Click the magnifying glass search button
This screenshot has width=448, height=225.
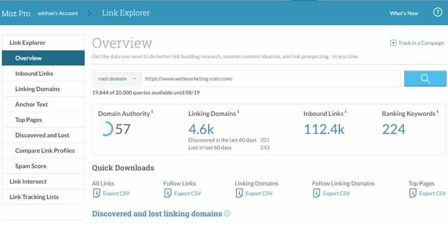point(425,78)
